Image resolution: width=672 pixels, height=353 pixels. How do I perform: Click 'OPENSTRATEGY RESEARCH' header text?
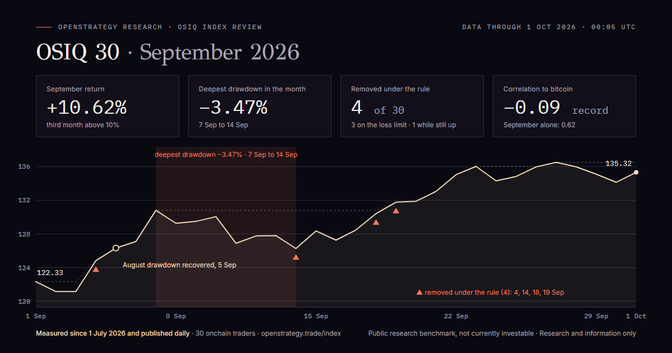(x=110, y=27)
